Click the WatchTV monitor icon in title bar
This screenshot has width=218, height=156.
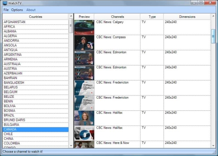tap(5, 3)
